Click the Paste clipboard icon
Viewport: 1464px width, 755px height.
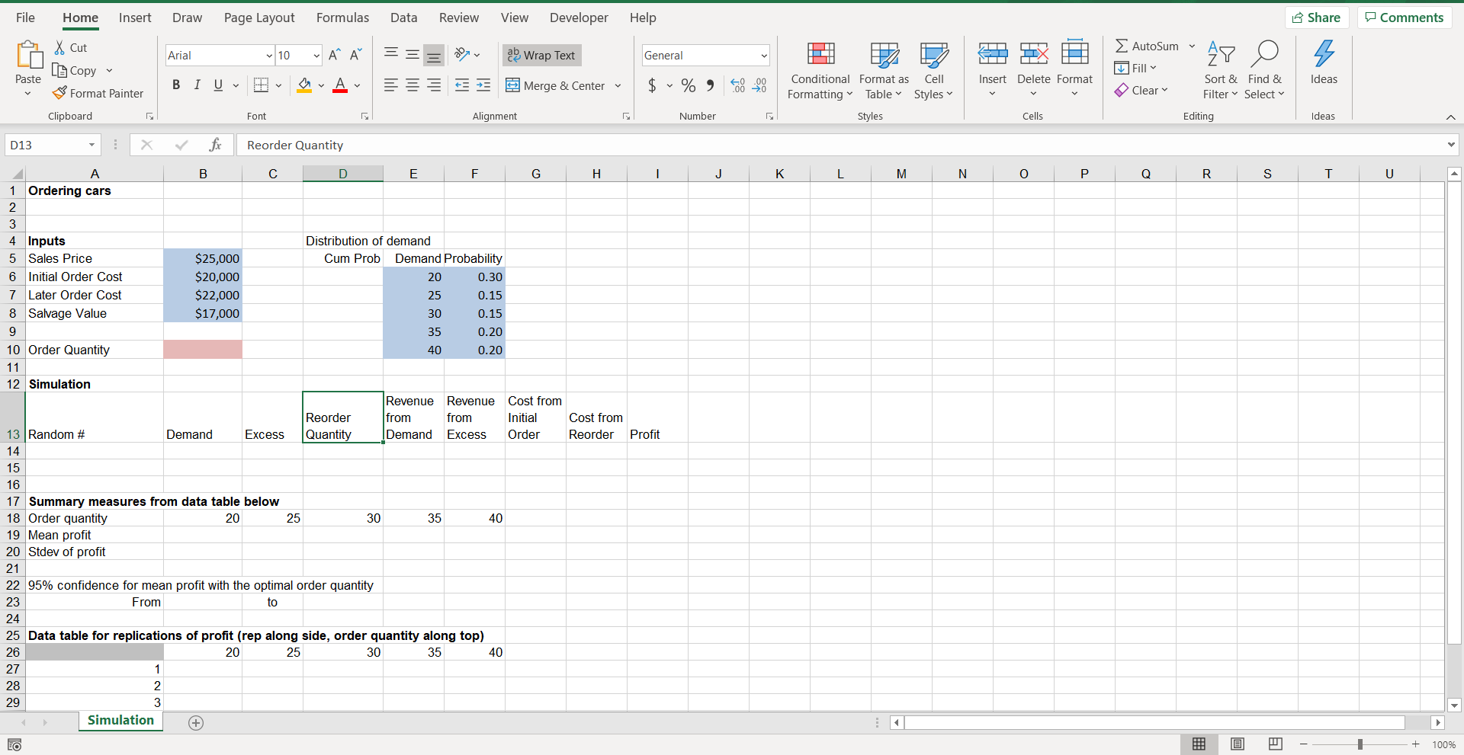[29, 55]
